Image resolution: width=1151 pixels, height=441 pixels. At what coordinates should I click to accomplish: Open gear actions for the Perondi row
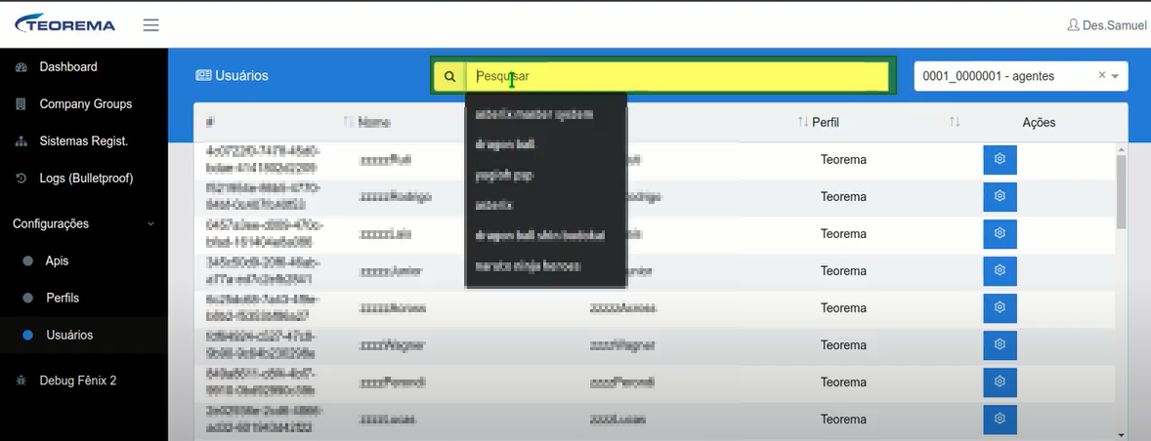tap(1000, 382)
